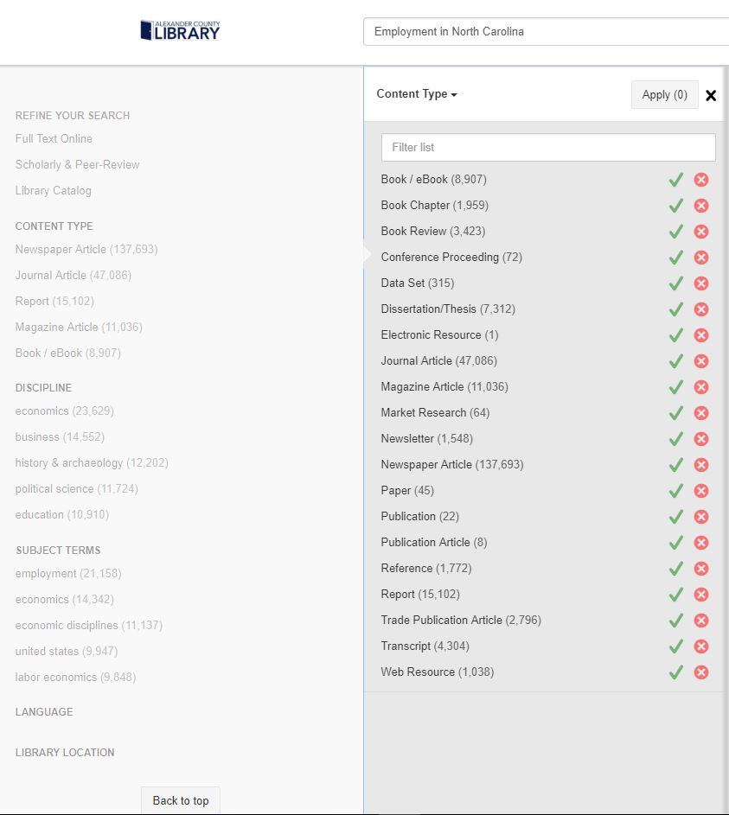This screenshot has height=815, width=729.
Task: Click the Filter list input field
Action: click(548, 147)
